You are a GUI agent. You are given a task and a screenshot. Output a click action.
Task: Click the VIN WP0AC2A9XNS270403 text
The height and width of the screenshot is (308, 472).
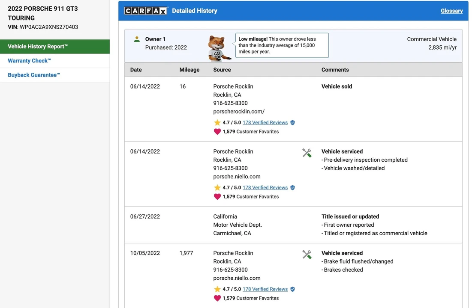coord(43,27)
